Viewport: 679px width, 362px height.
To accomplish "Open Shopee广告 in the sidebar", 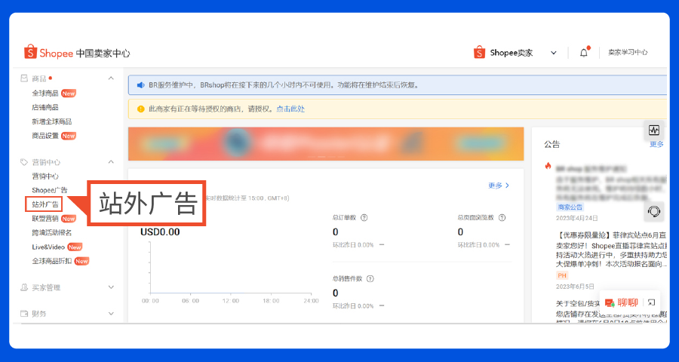I will 49,190.
